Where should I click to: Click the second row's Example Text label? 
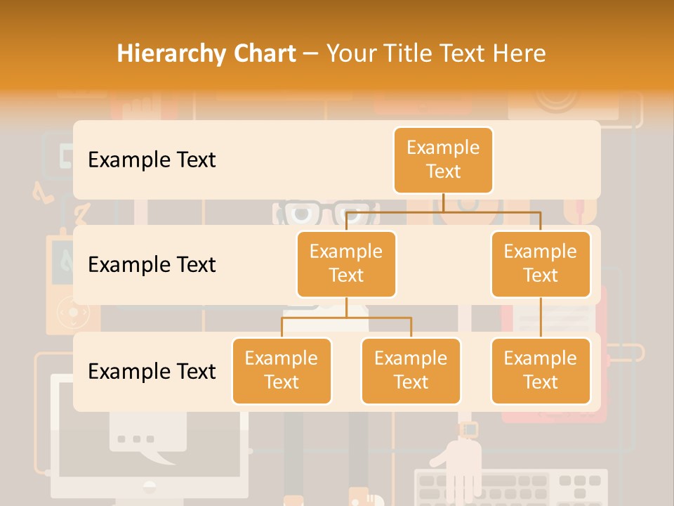point(152,264)
